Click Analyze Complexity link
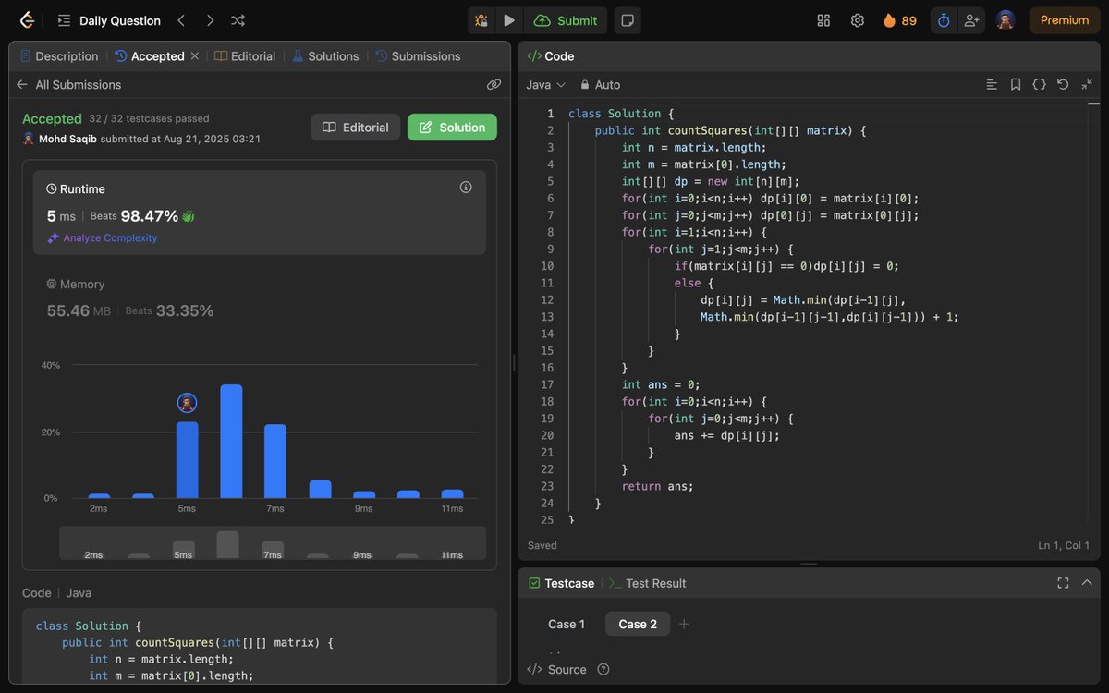Screen dimensions: 1109x693 pyautogui.click(x=103, y=238)
